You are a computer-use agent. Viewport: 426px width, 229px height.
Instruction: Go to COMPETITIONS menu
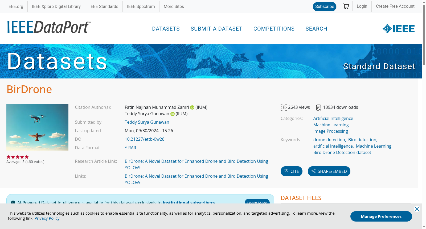pyautogui.click(x=274, y=29)
